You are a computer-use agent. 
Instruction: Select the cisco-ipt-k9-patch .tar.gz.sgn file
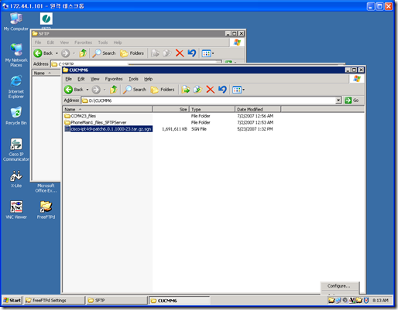click(108, 129)
